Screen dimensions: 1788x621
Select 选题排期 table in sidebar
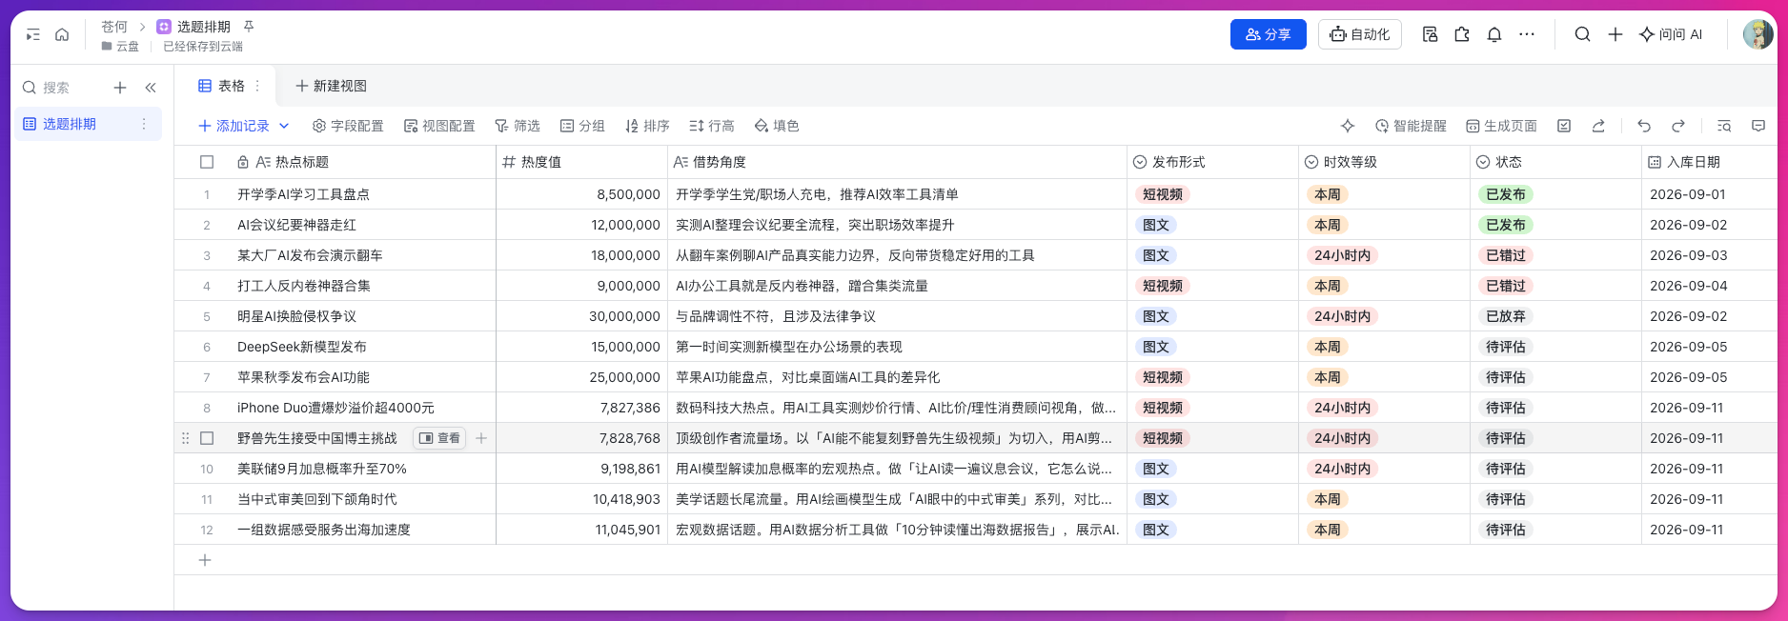(88, 124)
